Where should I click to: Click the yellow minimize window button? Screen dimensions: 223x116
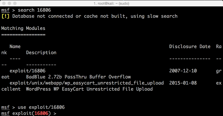9,3
